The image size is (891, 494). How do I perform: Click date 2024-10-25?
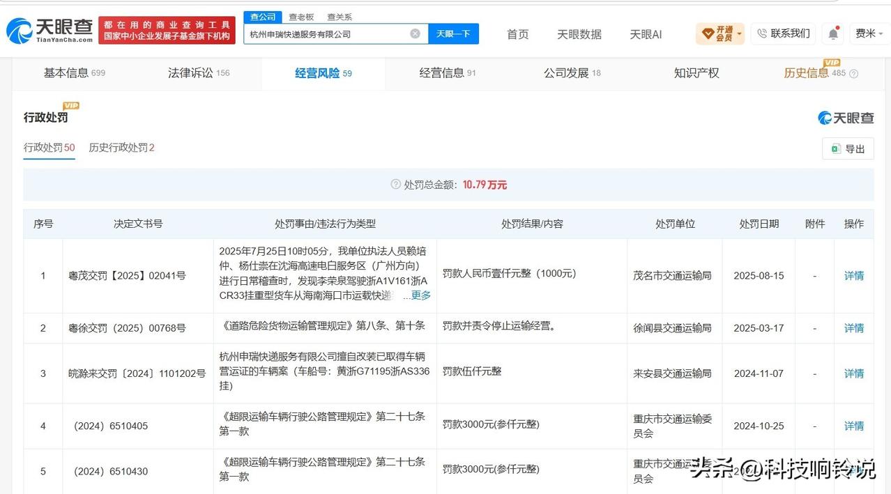click(x=759, y=426)
